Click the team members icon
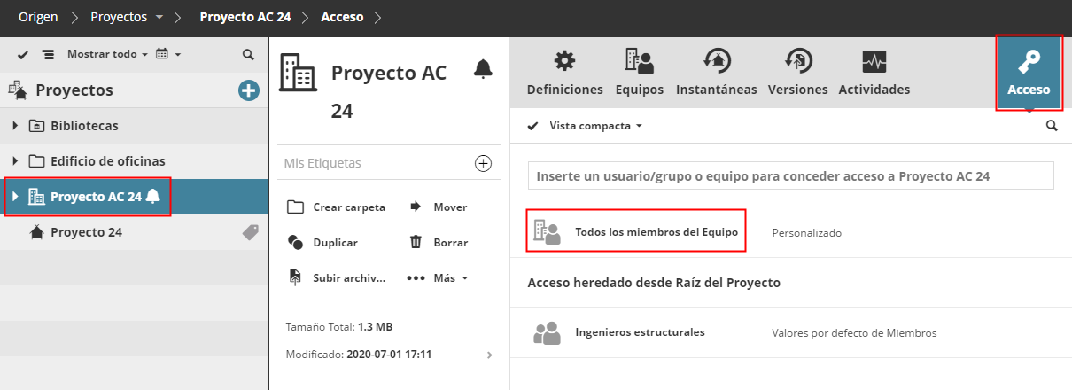The image size is (1072, 390). point(548,231)
